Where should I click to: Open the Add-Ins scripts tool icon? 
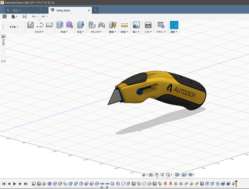click(x=161, y=25)
